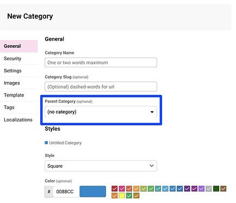The image size is (236, 203).
Task: Expand the Parent Category dropdown
Action: point(101,112)
